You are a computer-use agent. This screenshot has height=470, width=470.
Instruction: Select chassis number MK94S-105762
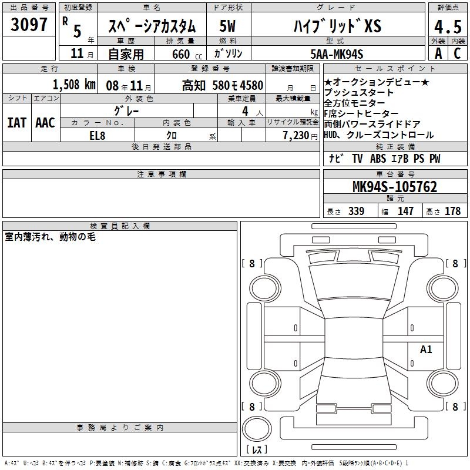click(x=395, y=187)
